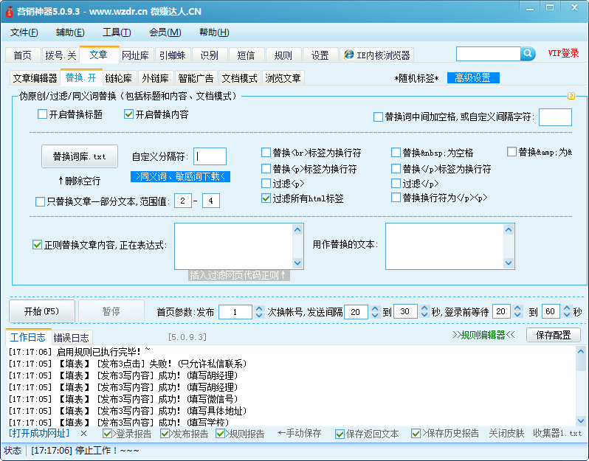Open the 工具(T) menu
This screenshot has width=589, height=461.
117,32
